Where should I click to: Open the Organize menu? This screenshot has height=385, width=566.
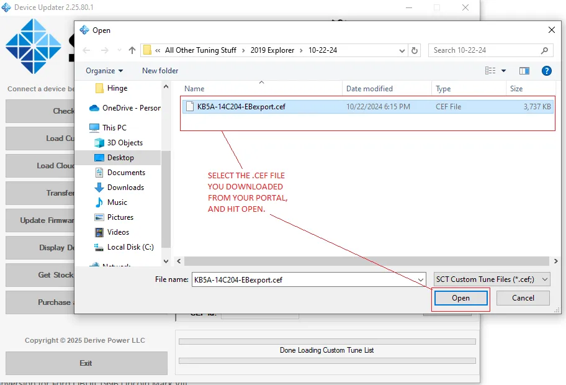point(104,71)
